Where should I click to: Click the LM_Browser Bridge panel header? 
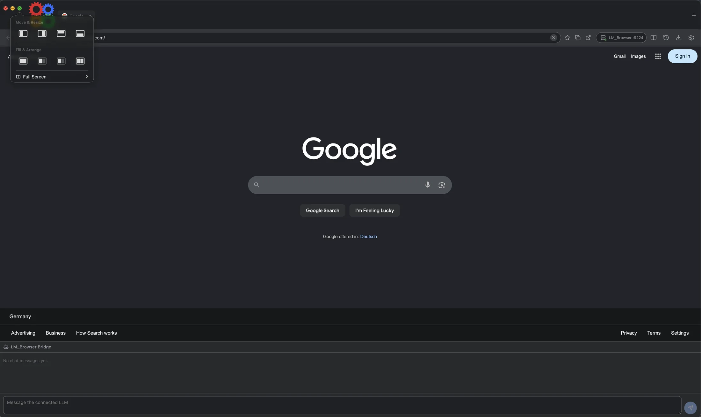350,347
